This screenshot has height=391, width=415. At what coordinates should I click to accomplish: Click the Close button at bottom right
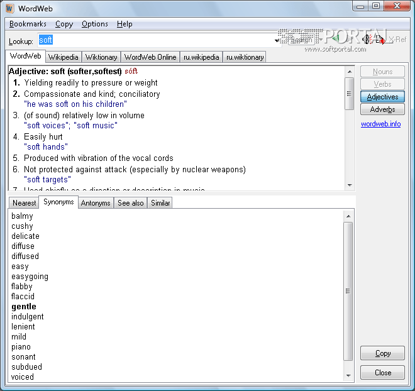[382, 373]
